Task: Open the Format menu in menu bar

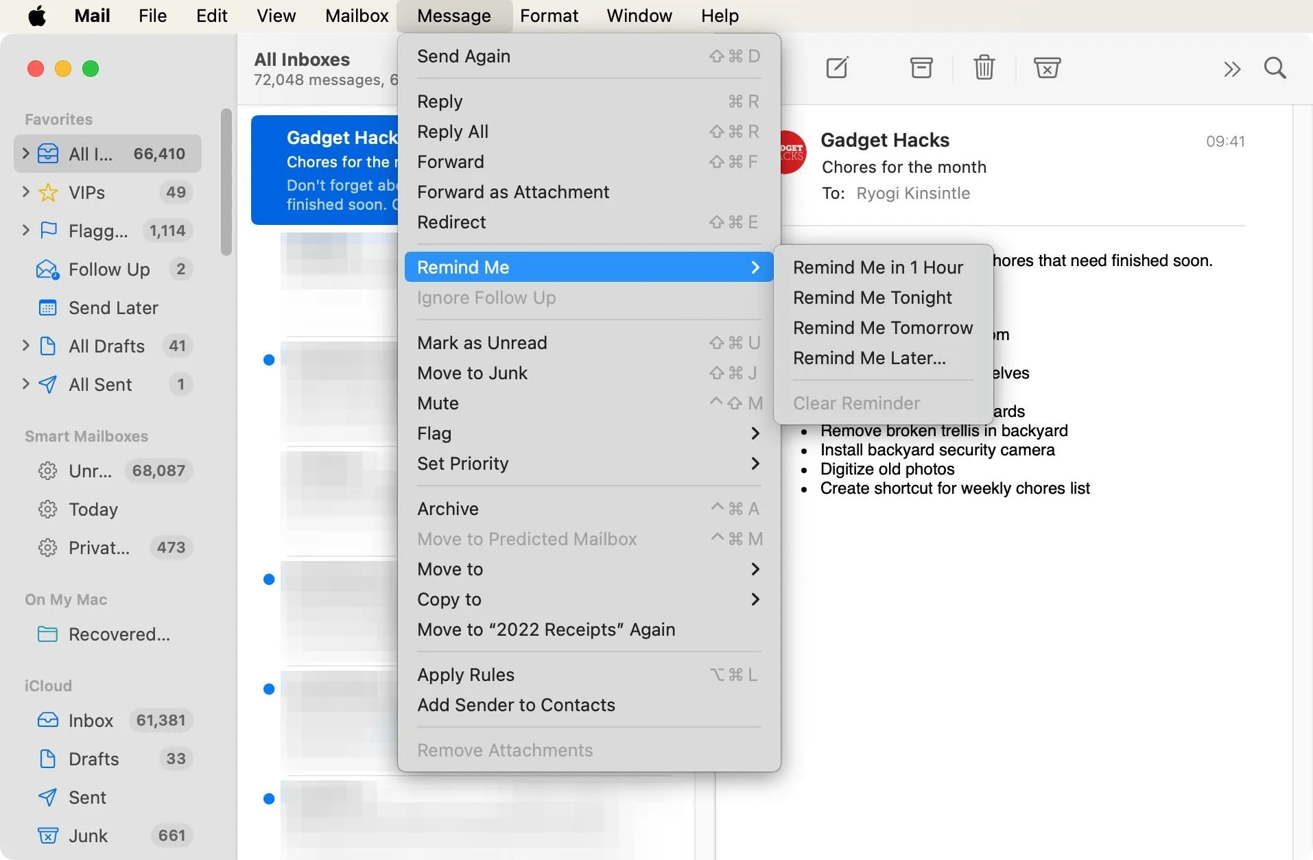Action: point(549,16)
